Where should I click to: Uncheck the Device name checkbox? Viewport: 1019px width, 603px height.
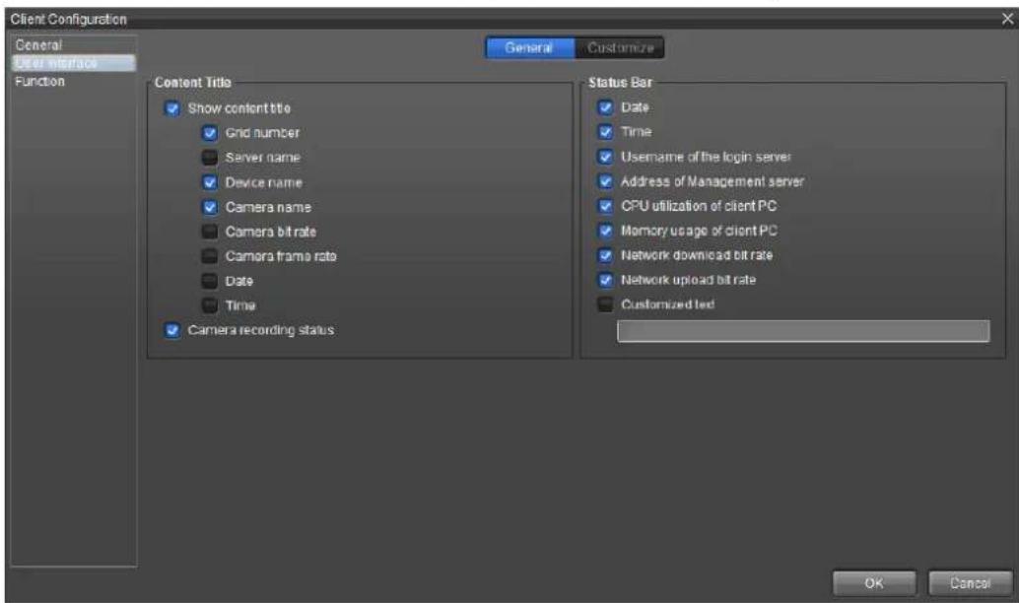tap(209, 182)
